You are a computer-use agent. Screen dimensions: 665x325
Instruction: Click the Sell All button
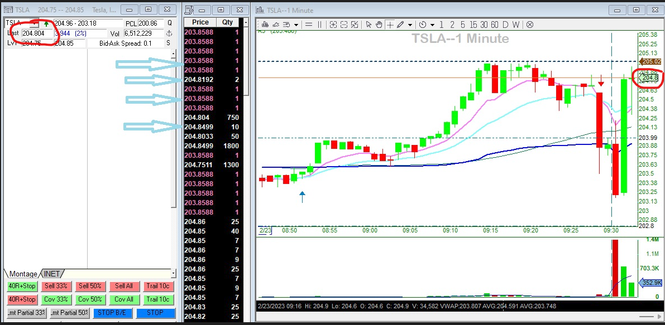pyautogui.click(x=124, y=286)
